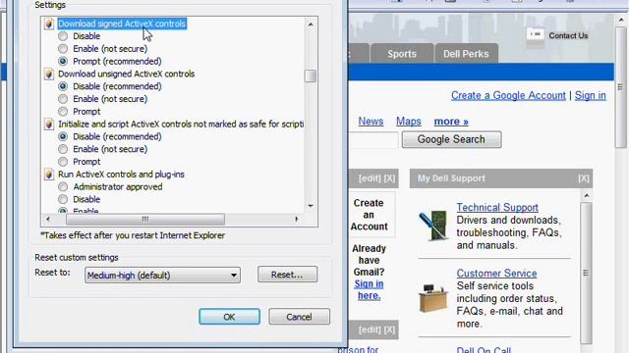Screen dimensions: 629x353
Task: Close the My Dell Support panel with [X]
Action: [583, 178]
